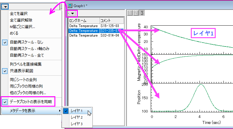
Task: Select 自動再スケール - 全て option
Action: pyautogui.click(x=27, y=55)
